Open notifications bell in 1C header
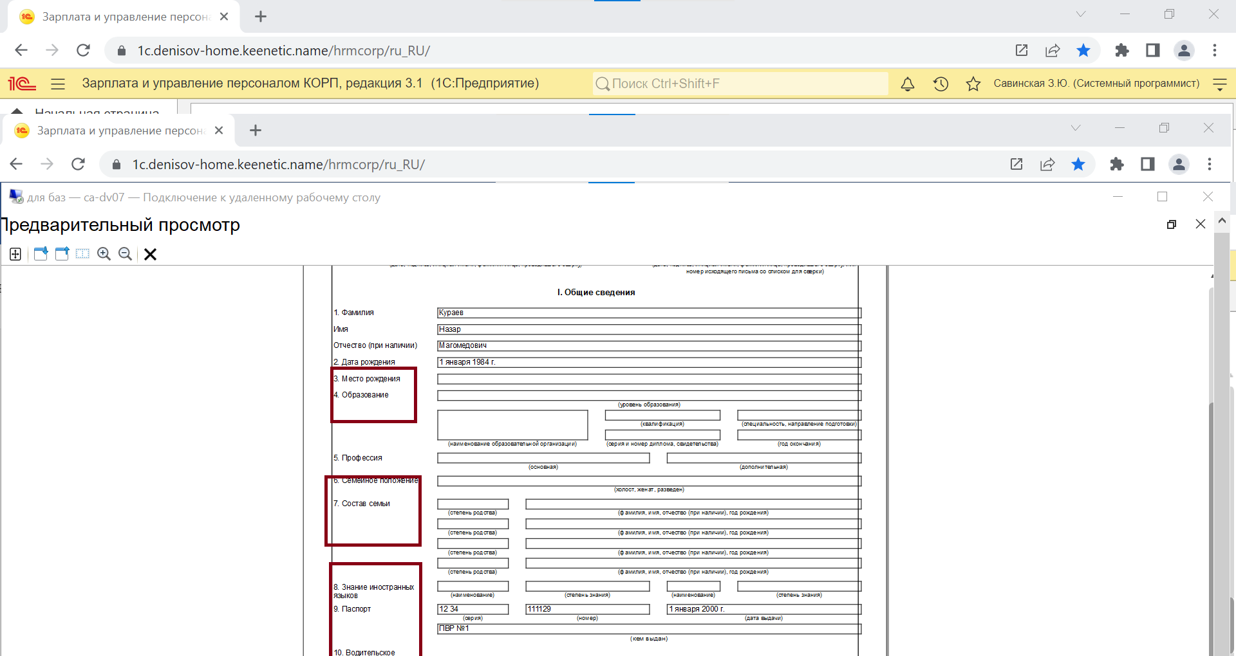This screenshot has width=1236, height=656. click(908, 84)
